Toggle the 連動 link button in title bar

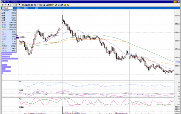(175, 2)
